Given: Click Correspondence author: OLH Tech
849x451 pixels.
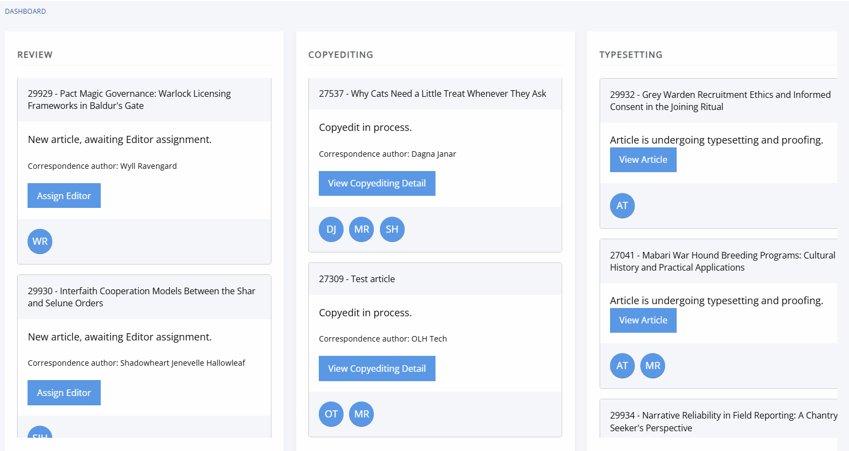Looking at the screenshot, I should click(383, 339).
